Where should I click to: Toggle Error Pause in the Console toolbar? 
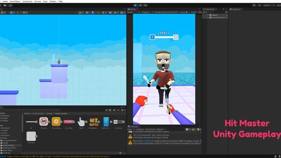(x=150, y=129)
